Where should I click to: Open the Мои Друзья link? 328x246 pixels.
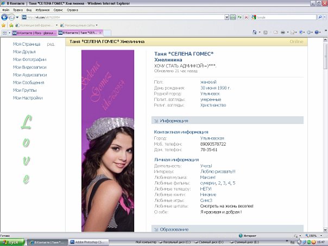24,52
